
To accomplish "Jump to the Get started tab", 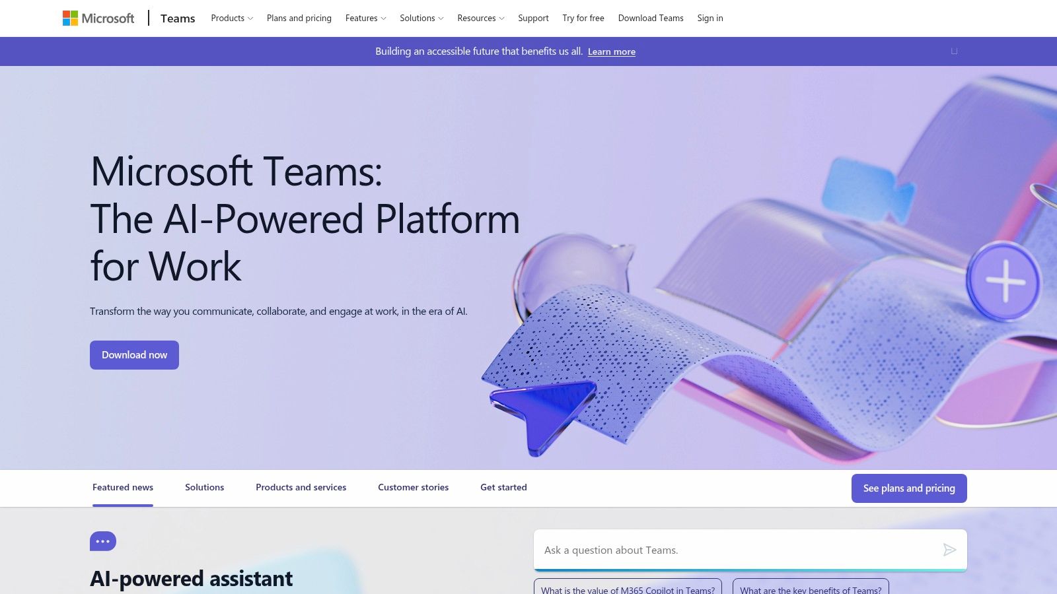I will (x=503, y=488).
